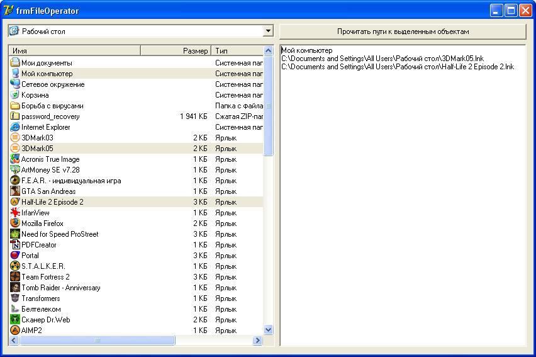This screenshot has height=357, width=536.
Task: Click the Tomb Raider - Anniversary icon
Action: pos(15,287)
